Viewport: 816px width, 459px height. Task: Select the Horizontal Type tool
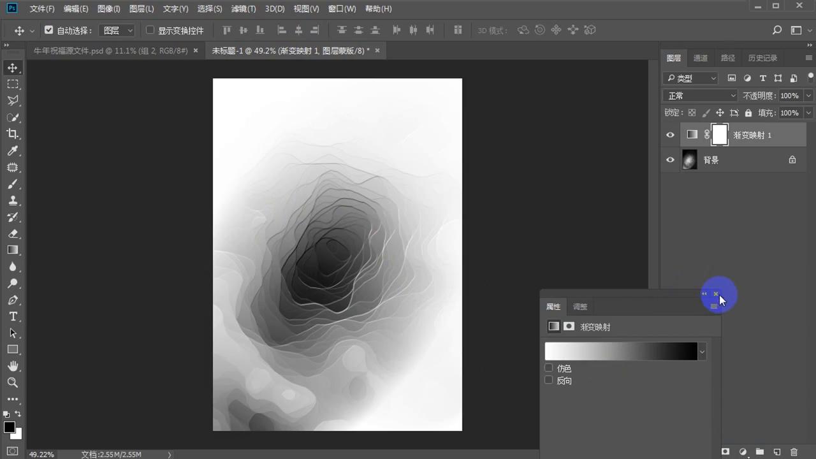coord(13,317)
